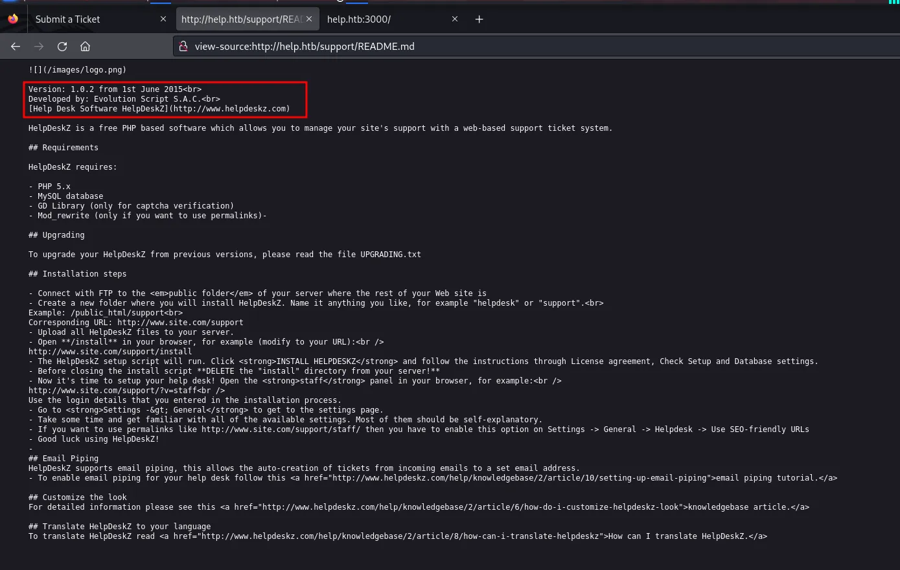Click the Take some time line

click(x=285, y=420)
